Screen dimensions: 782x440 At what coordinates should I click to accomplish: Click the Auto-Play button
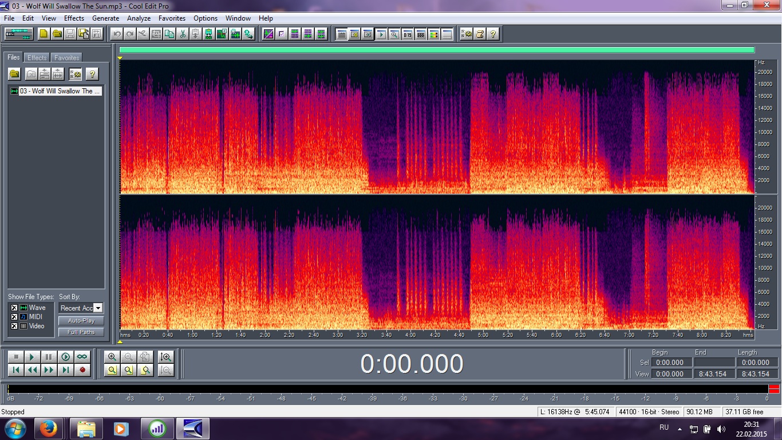(x=81, y=321)
